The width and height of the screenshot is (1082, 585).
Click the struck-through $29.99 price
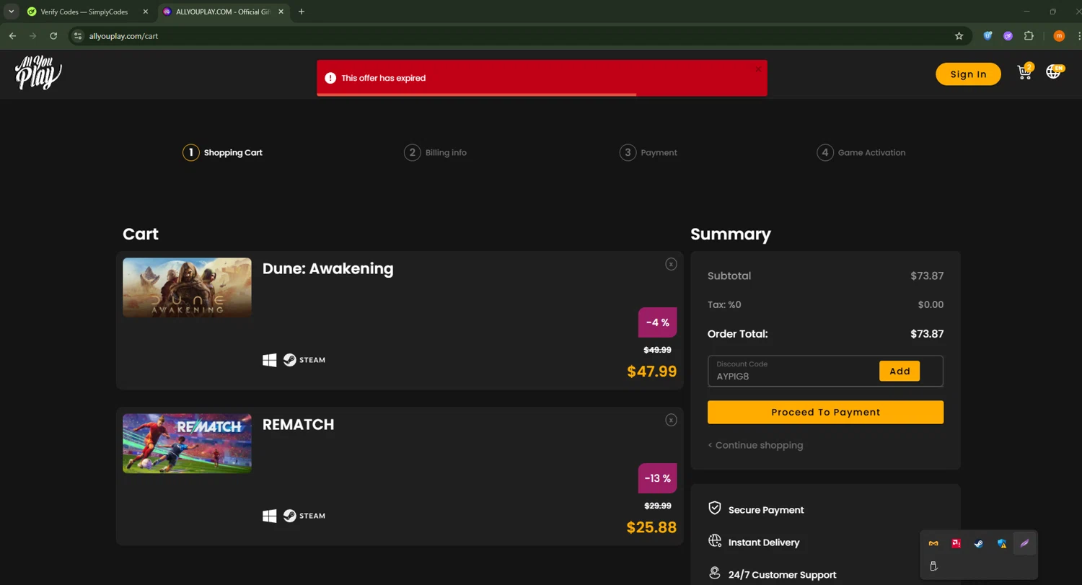coord(657,506)
